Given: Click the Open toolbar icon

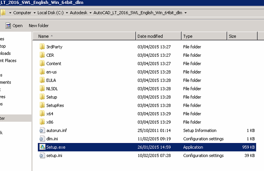Looking at the screenshot, I should pos(8,26).
